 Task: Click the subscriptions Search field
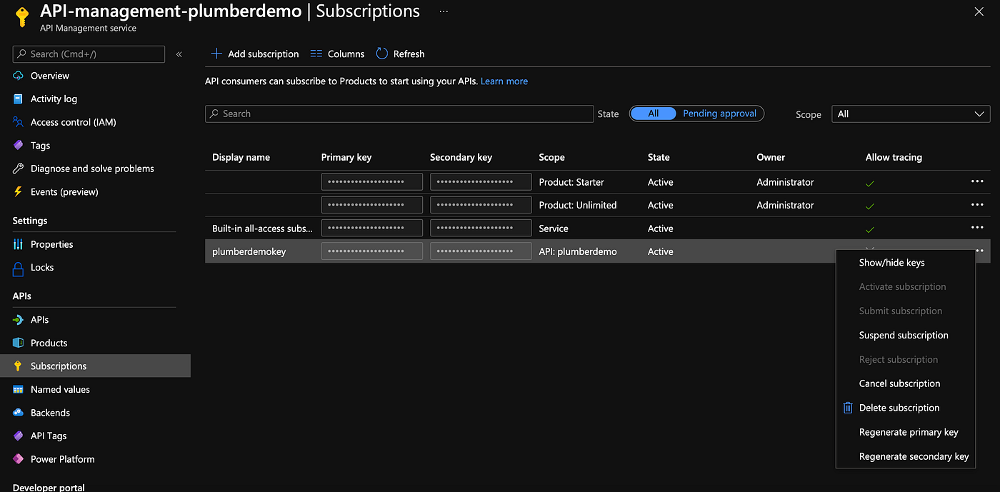coord(399,114)
